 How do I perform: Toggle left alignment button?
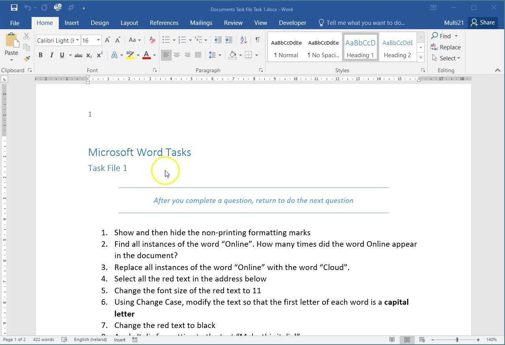pyautogui.click(x=166, y=55)
